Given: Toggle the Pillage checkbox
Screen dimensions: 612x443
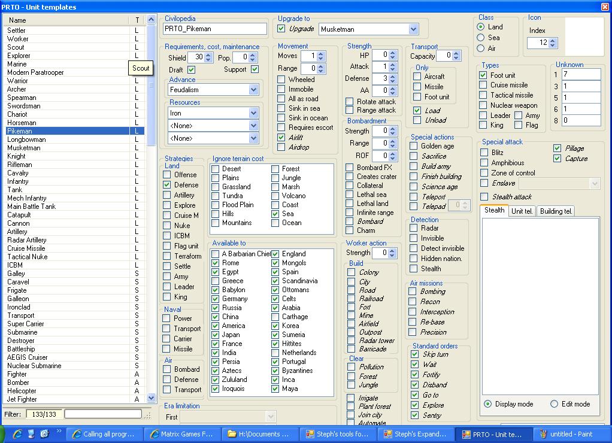Looking at the screenshot, I should (x=558, y=148).
